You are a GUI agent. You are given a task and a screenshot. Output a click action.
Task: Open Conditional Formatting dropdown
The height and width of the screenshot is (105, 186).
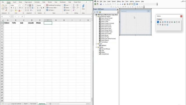(54, 5)
